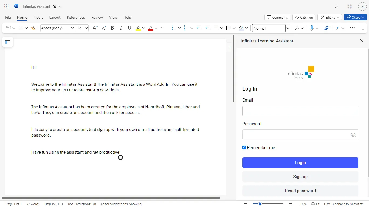Toggle bold formatting

[112, 28]
